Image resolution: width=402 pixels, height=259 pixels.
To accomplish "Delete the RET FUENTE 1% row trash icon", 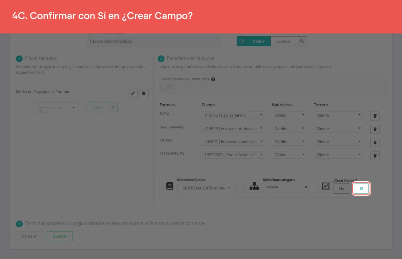I will 375,155.
